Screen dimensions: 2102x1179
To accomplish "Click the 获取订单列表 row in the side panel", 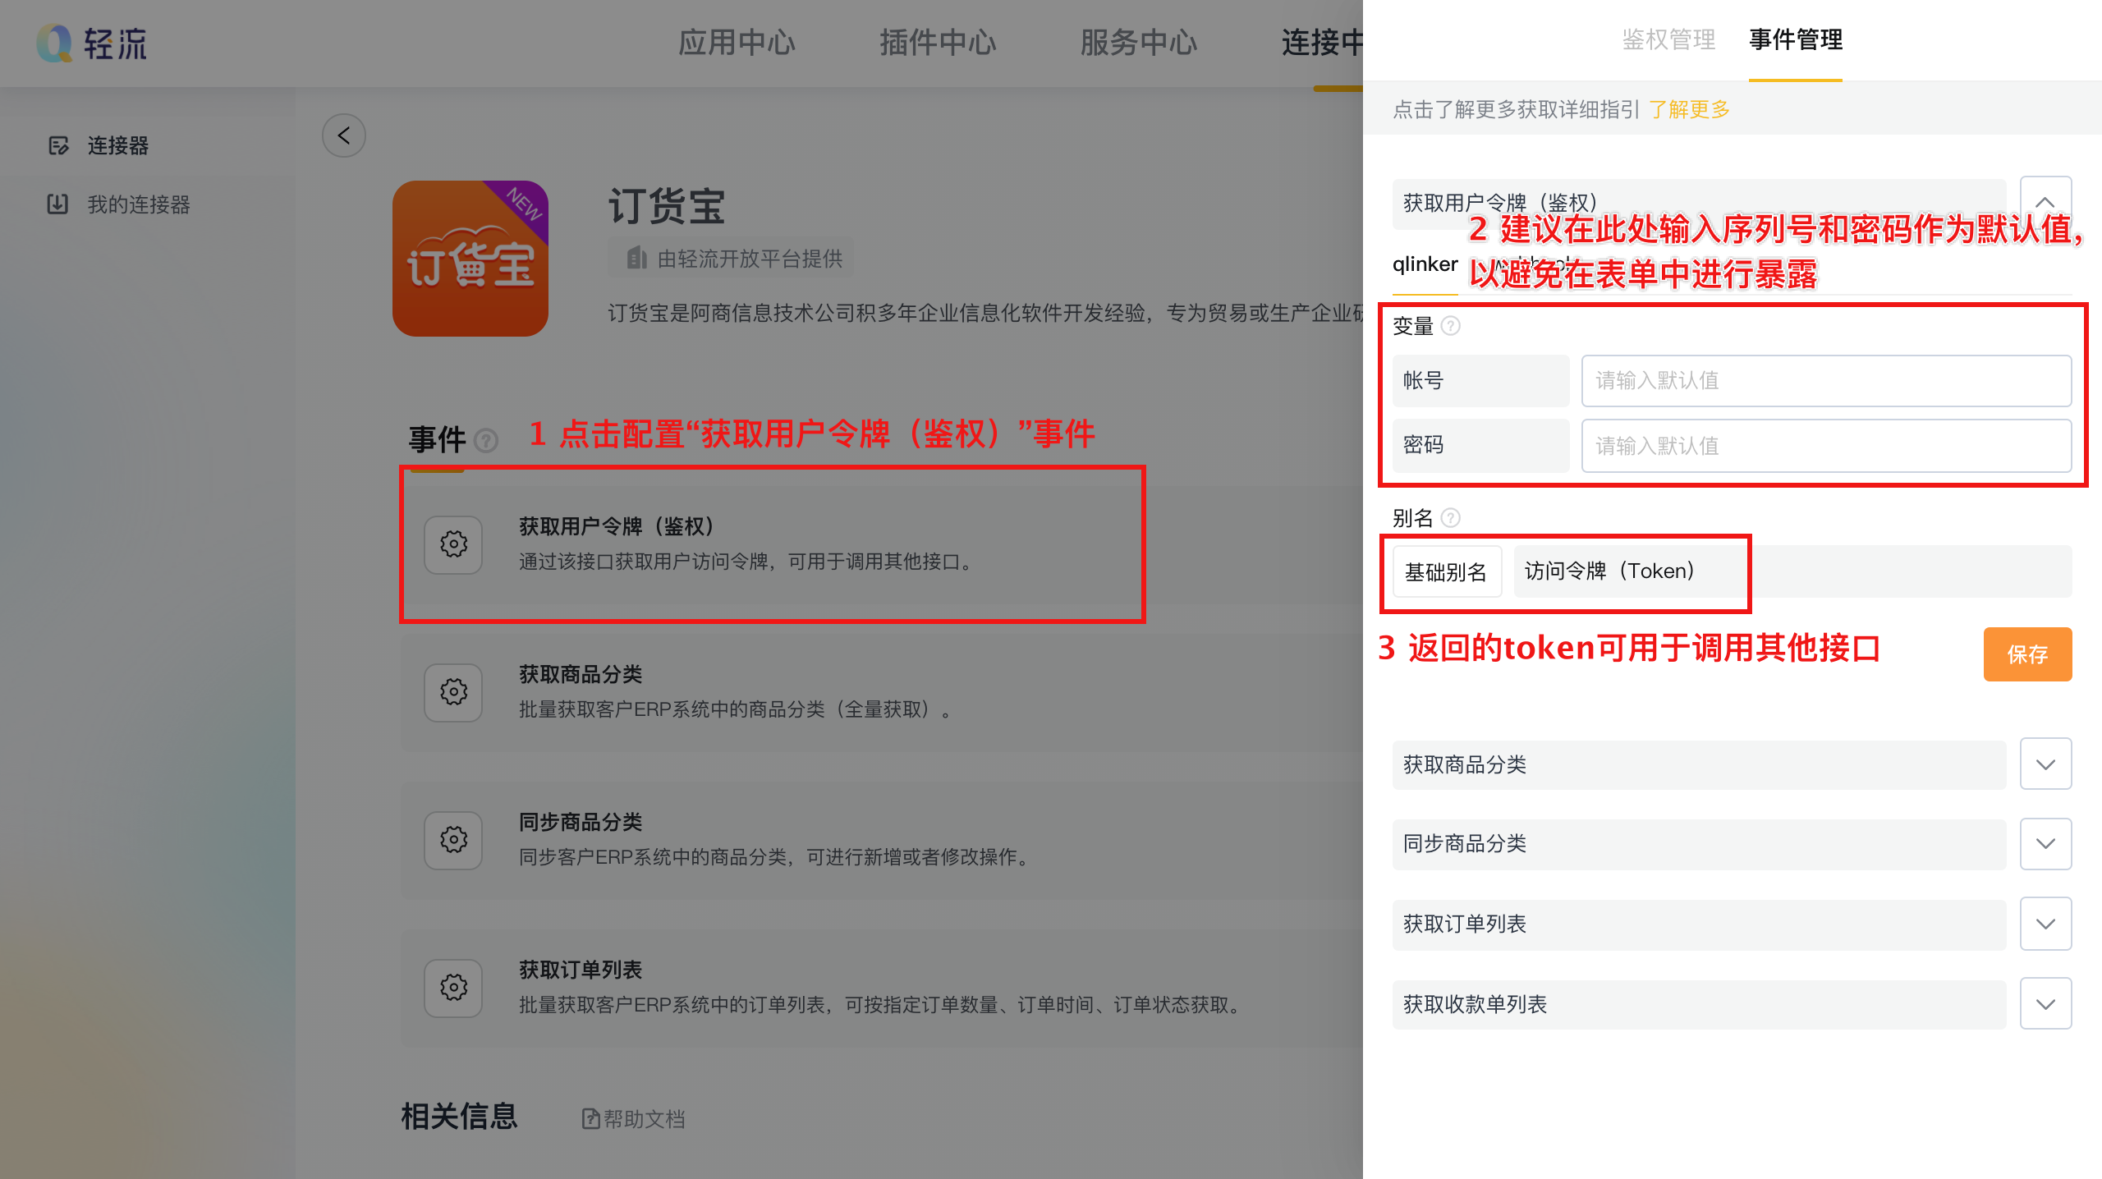I will (x=1699, y=924).
